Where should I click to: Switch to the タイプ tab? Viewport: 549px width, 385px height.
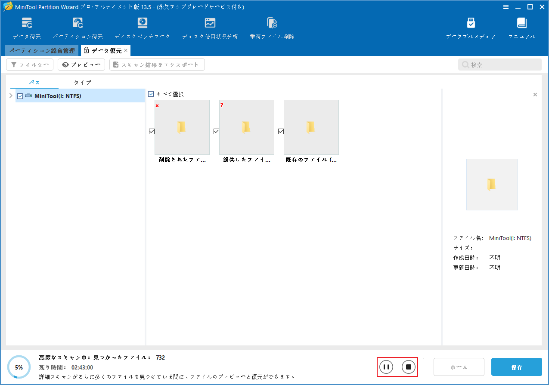point(82,82)
